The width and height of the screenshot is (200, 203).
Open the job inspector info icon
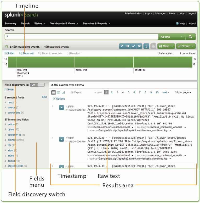(146, 46)
